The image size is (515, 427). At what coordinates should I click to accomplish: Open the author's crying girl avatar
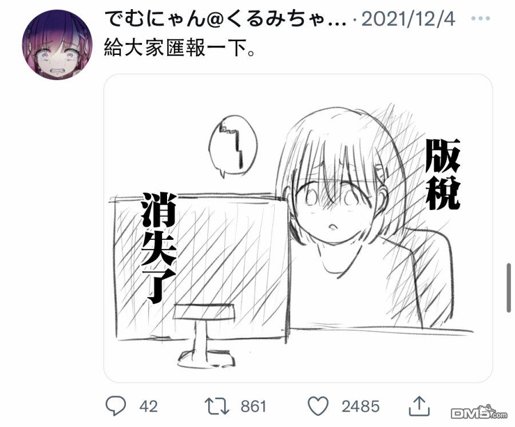tap(57, 45)
